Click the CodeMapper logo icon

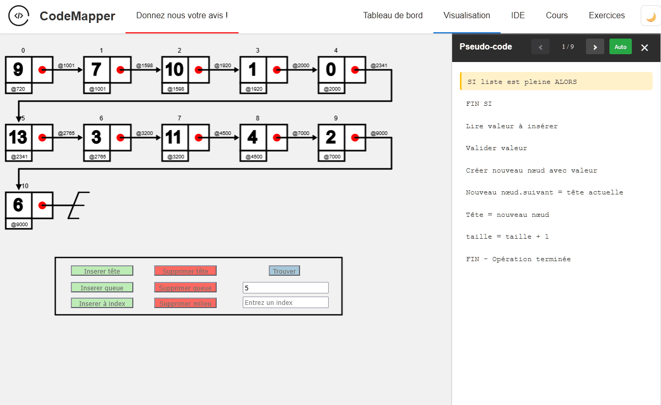tap(19, 16)
